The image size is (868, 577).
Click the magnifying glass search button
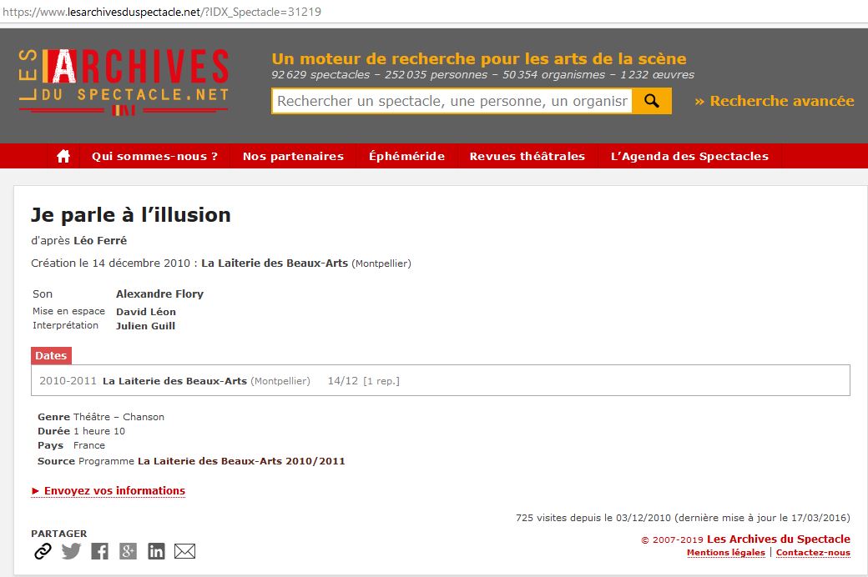coord(652,101)
